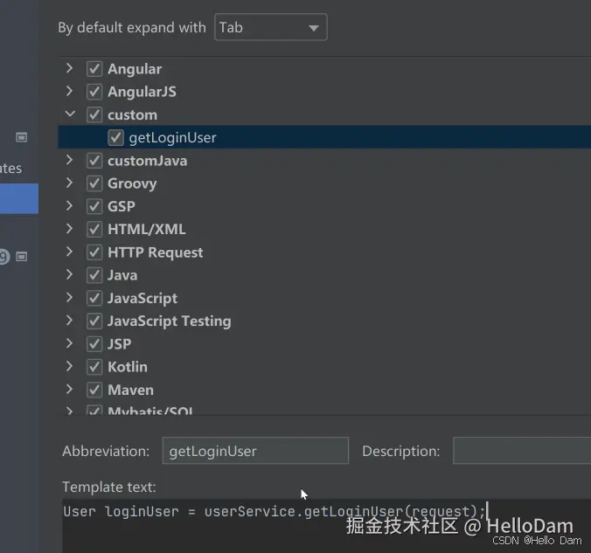This screenshot has height=553, width=591.
Task: Disable the getLoginUser template checkbox
Action: [x=115, y=138]
